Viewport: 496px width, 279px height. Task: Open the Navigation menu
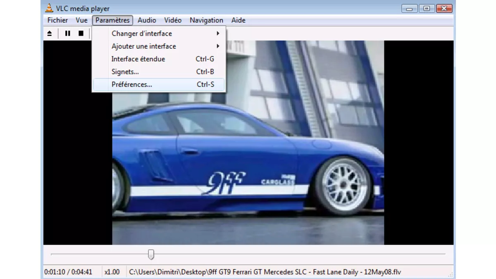click(206, 20)
